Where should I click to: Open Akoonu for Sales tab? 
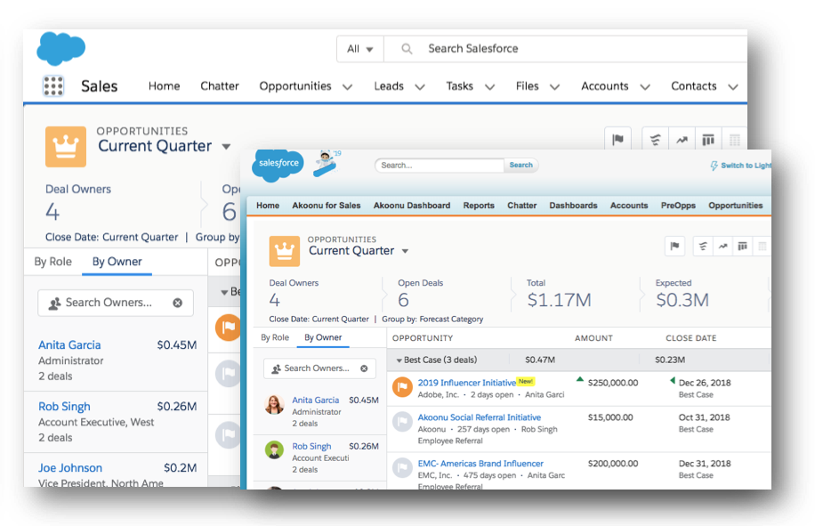[x=327, y=206]
